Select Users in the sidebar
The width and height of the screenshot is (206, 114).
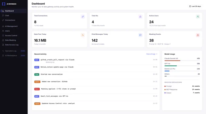click(14, 31)
